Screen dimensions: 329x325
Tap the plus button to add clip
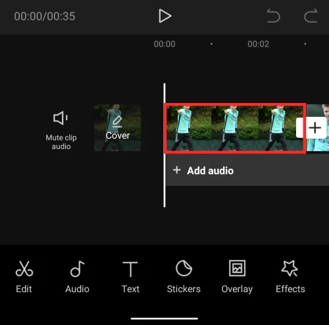(315, 127)
